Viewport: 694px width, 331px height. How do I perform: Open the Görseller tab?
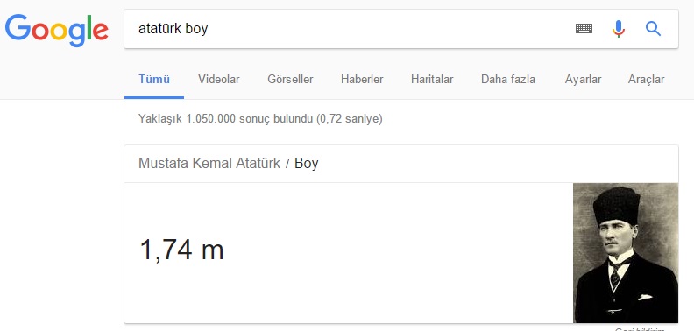290,79
